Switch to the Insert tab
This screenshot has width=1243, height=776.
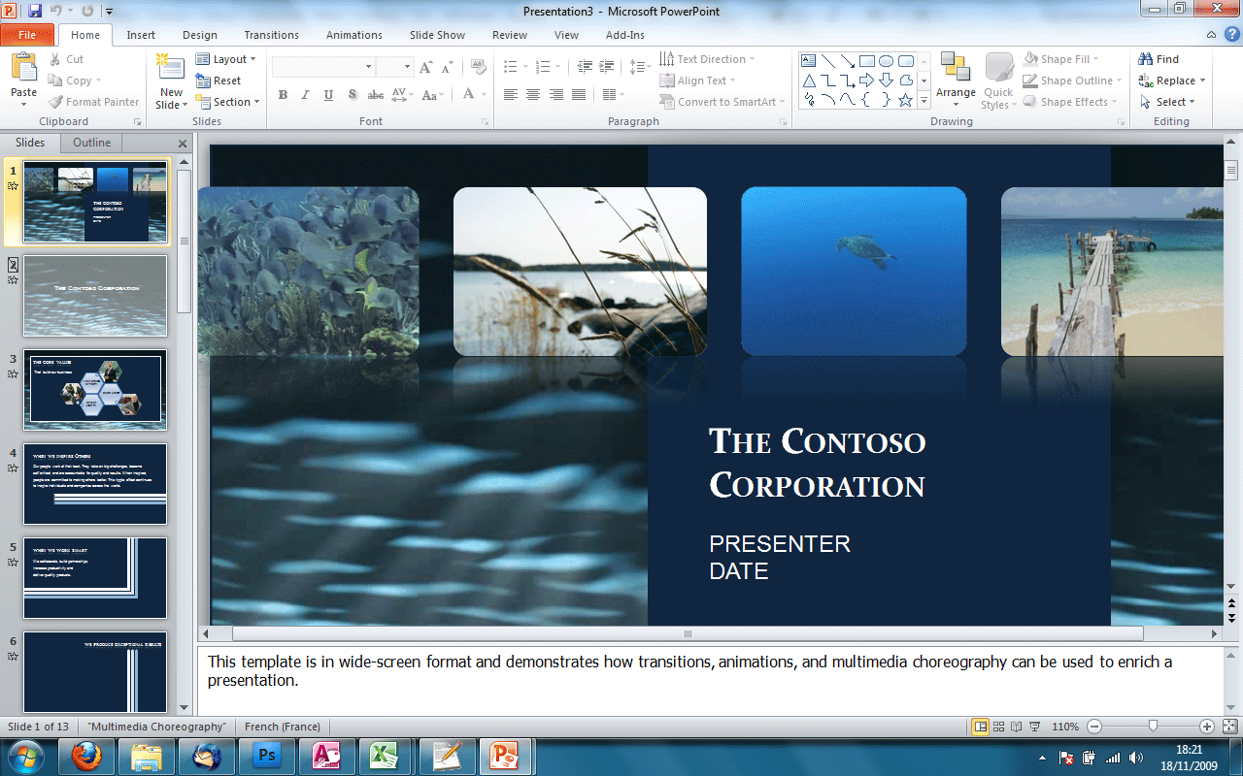pyautogui.click(x=141, y=35)
